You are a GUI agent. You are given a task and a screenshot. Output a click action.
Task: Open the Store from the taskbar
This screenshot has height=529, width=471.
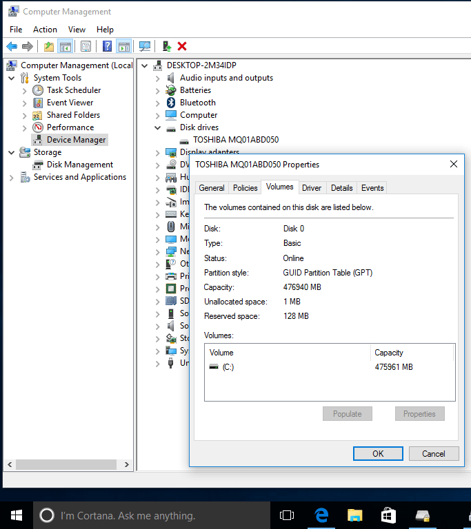pos(388,515)
